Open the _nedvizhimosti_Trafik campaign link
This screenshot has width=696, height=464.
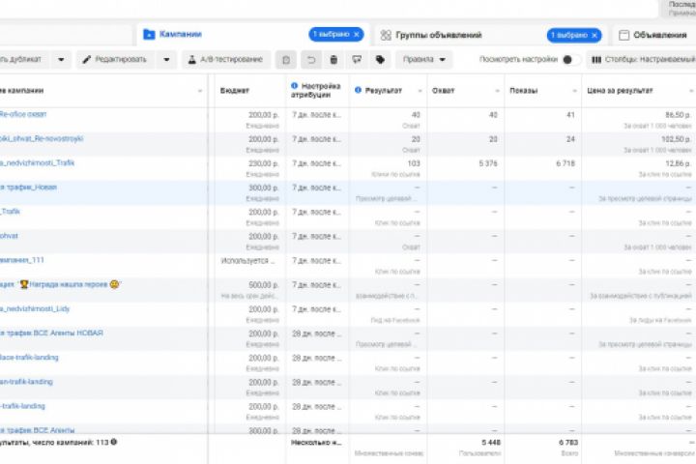tap(38, 163)
